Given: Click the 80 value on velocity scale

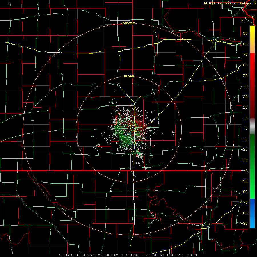Looking at the screenshot, I should click(x=245, y=44).
